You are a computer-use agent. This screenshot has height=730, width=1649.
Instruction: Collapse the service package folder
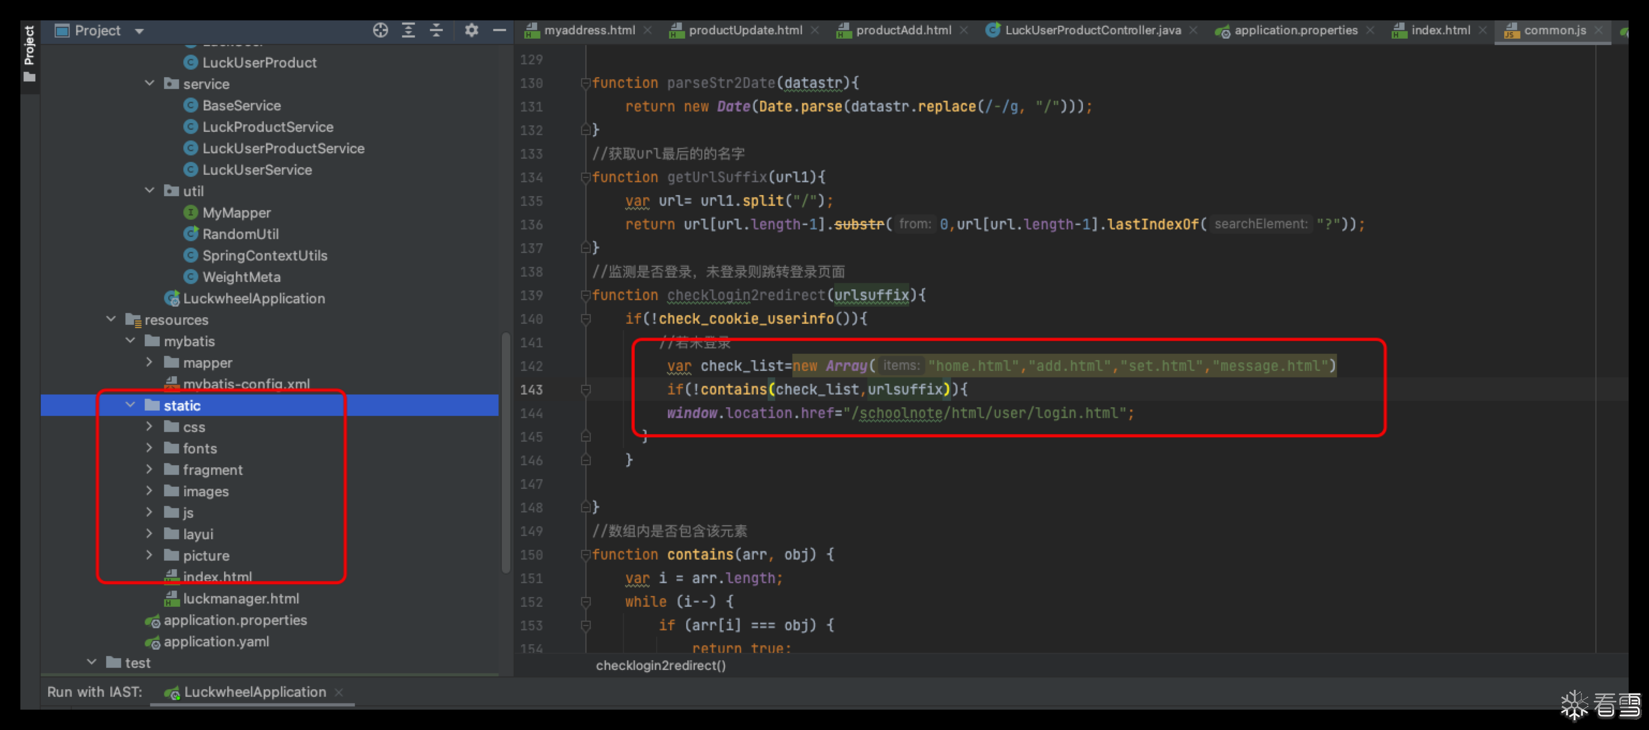click(x=150, y=83)
